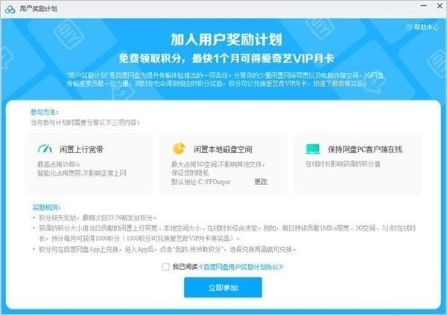Click the green laptop PC client icon
This screenshot has width=447, height=316.
coord(313,149)
